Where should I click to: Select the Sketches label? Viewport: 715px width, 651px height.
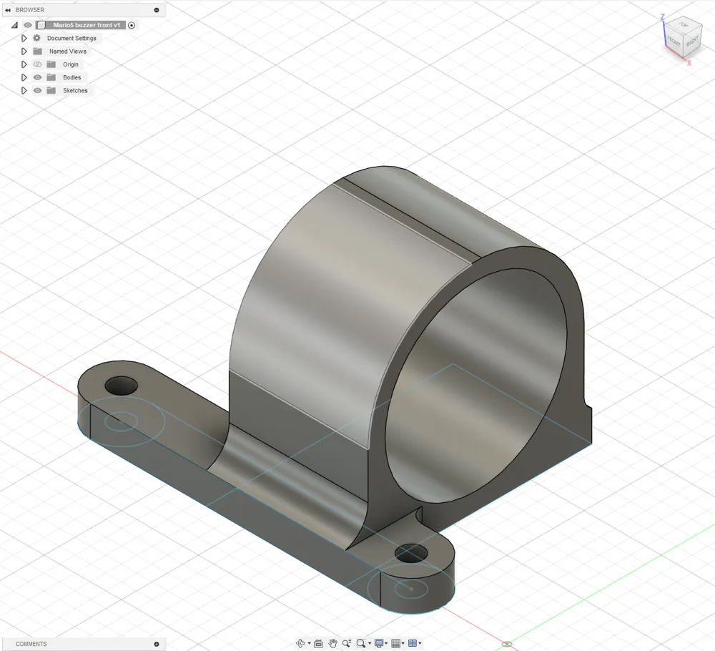coord(75,91)
